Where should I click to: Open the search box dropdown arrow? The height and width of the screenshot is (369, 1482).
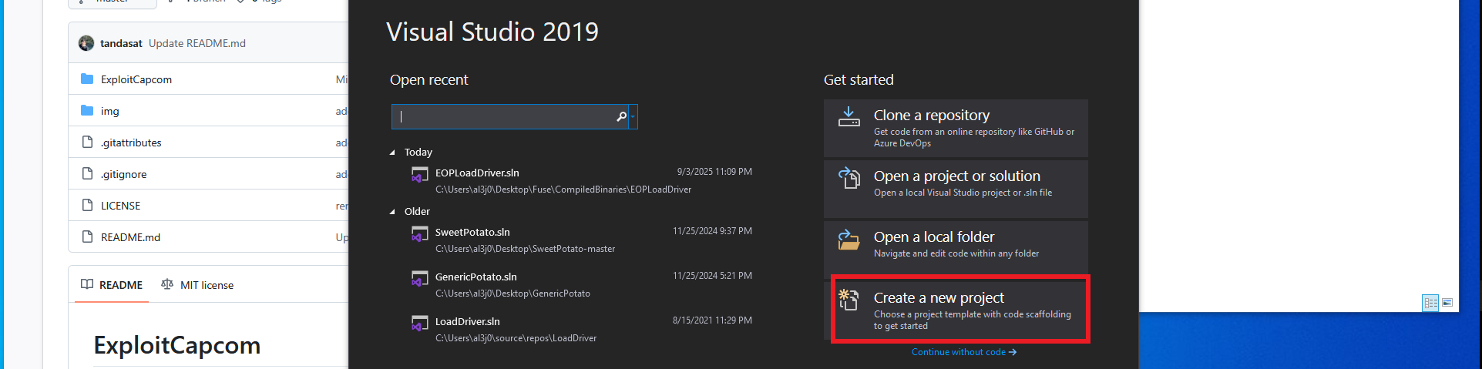pos(633,116)
